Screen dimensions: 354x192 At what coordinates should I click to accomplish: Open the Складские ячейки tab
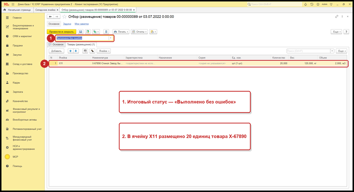pyautogui.click(x=45, y=10)
